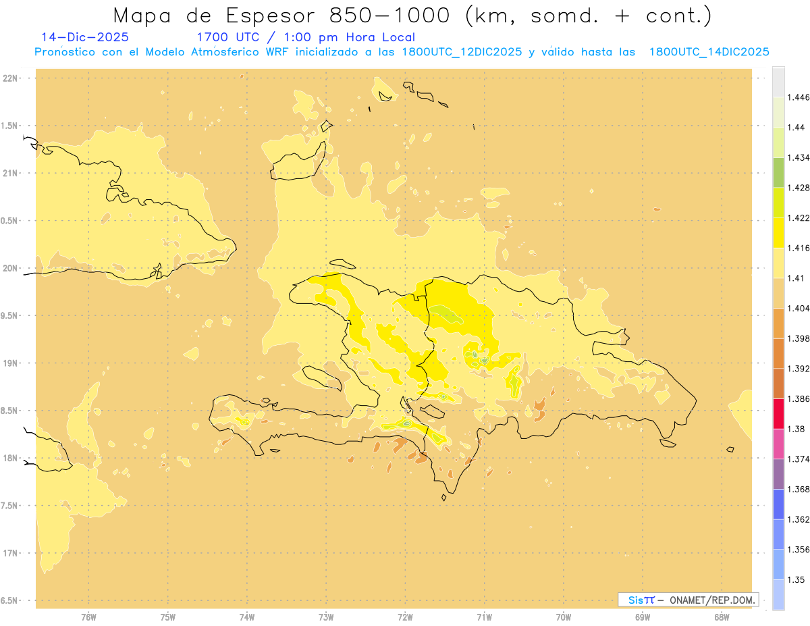Click the '1700 UTC / 1:00 pm Hora Local' text

point(306,37)
